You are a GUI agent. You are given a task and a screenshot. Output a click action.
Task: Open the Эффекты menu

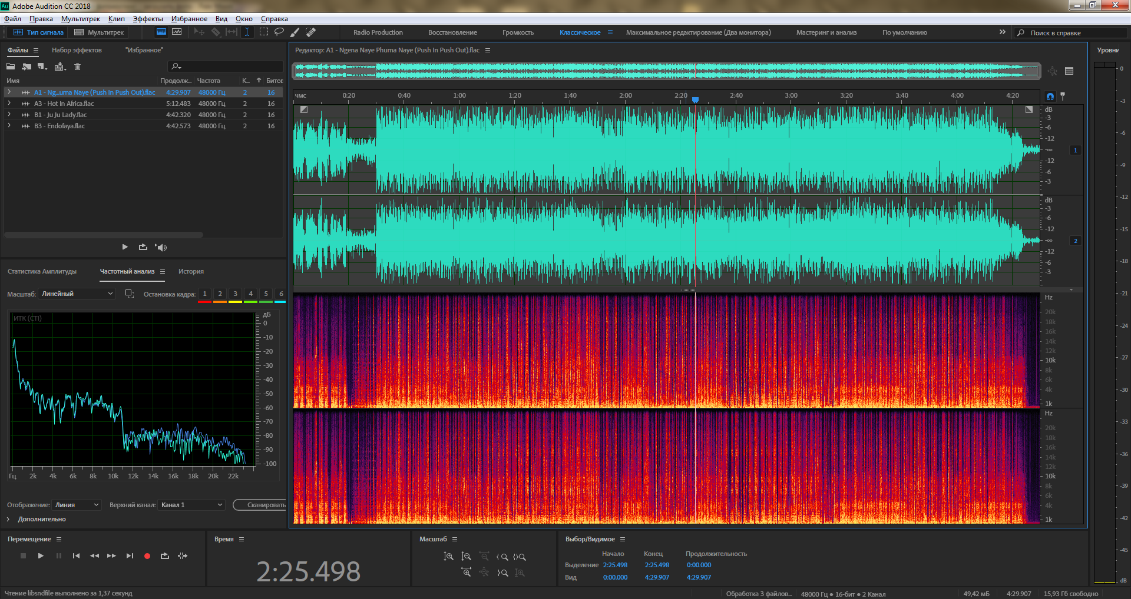pyautogui.click(x=148, y=19)
